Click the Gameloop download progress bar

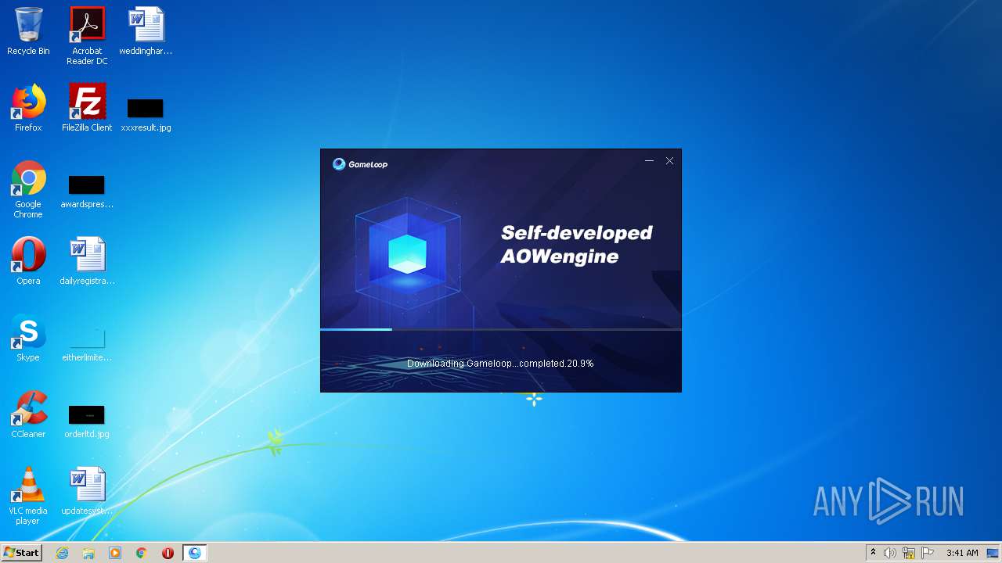(501, 329)
